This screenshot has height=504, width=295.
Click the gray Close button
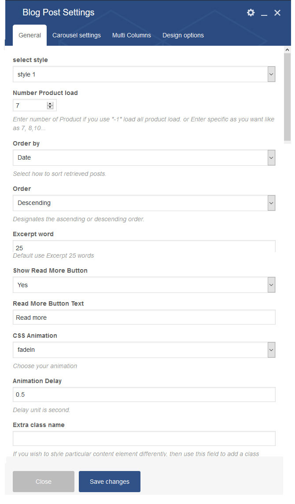point(44,482)
